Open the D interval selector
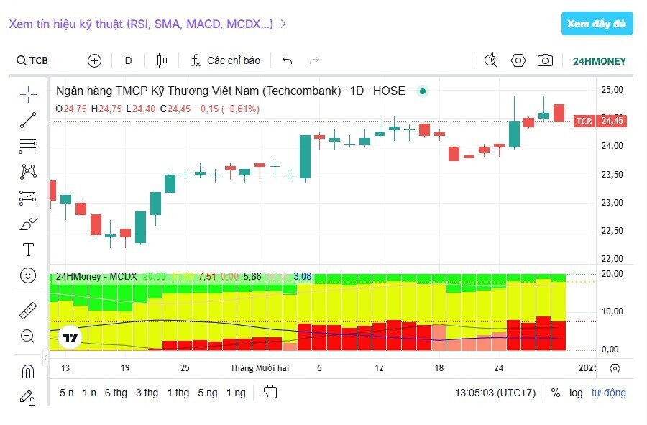The width and height of the screenshot is (647, 425). (129, 60)
